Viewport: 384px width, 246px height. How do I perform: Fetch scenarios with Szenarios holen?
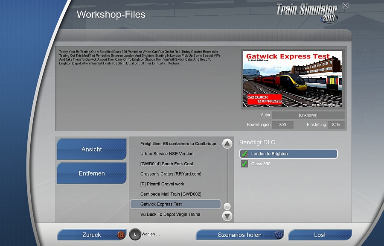[x=240, y=235]
